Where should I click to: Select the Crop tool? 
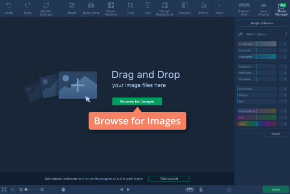pyautogui.click(x=130, y=9)
